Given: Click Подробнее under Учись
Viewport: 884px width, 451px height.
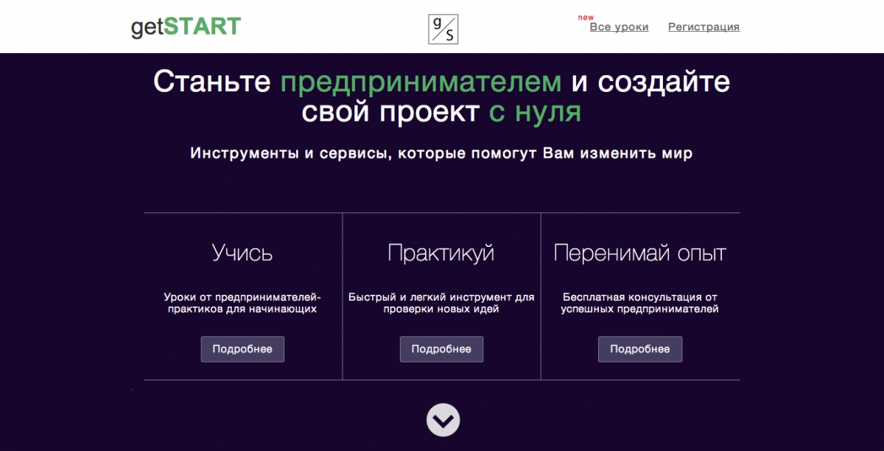Looking at the screenshot, I should click(x=242, y=349).
